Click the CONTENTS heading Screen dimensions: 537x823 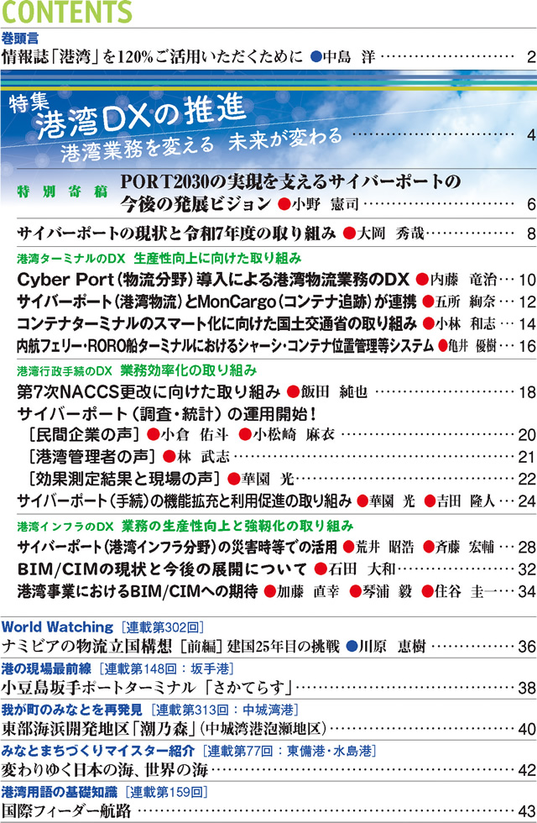coord(67,13)
